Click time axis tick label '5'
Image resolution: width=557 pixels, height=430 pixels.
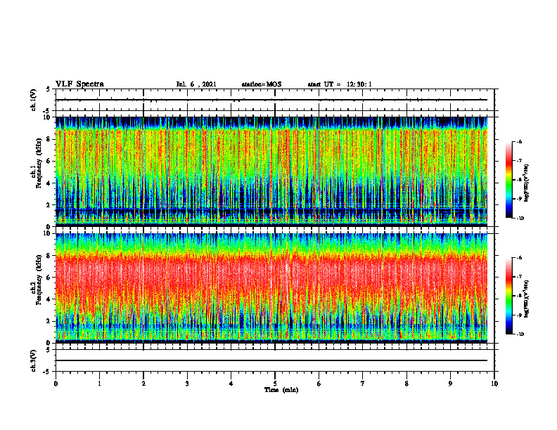click(x=275, y=384)
